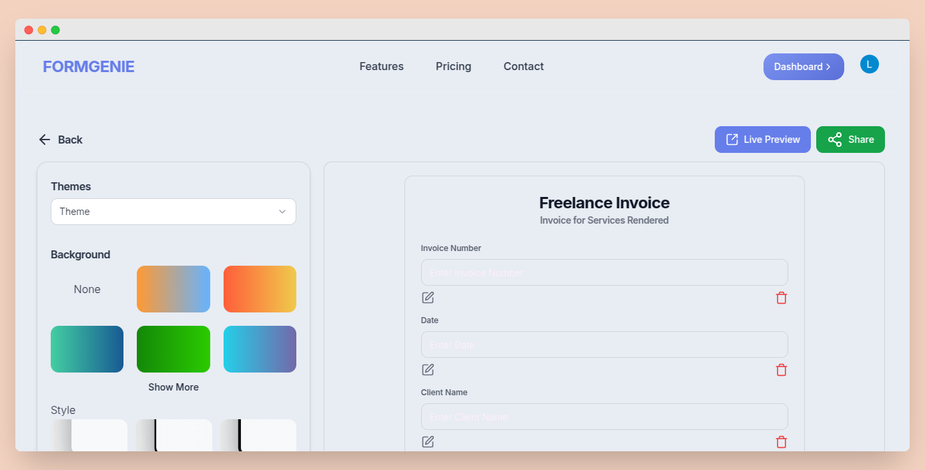Viewport: 925px width, 470px height.
Task: Expand backgrounds with Show More
Action: [x=174, y=387]
